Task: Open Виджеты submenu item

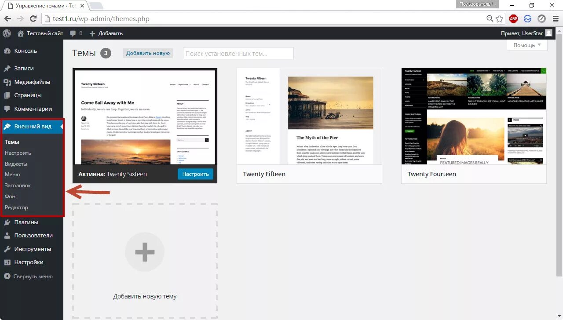Action: pyautogui.click(x=16, y=164)
